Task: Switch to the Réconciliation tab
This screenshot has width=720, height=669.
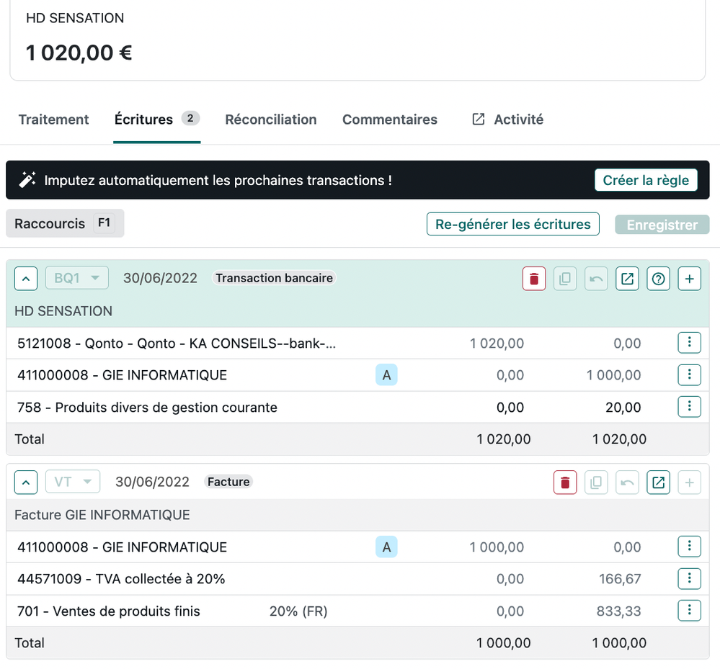Action: coord(270,120)
